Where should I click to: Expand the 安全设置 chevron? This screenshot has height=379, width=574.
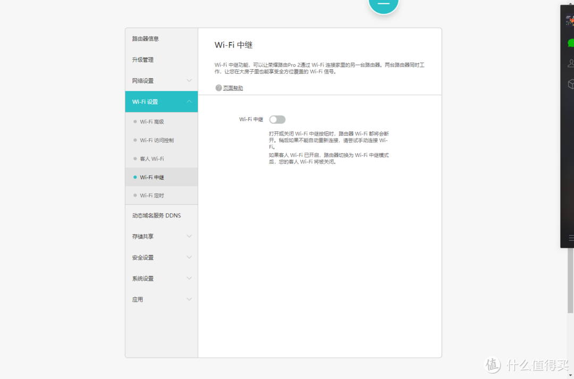coord(189,257)
